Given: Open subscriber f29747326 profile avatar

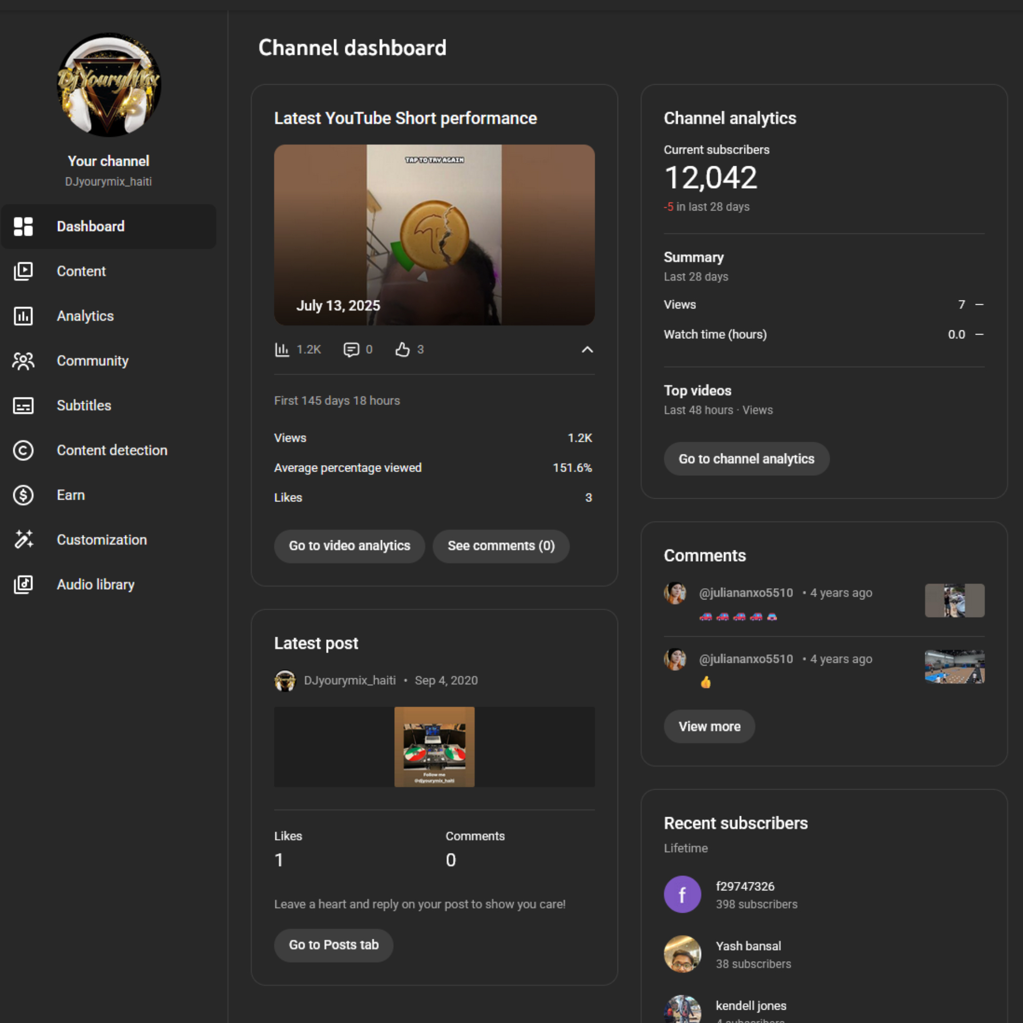Looking at the screenshot, I should pos(682,894).
